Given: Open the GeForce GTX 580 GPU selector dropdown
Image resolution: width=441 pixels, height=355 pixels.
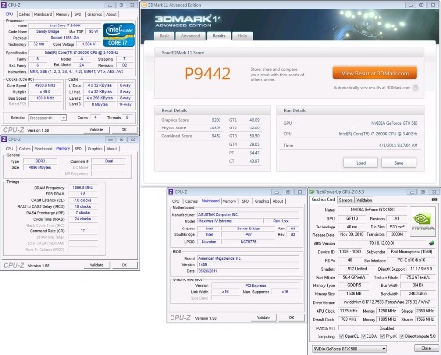Looking at the screenshot, I should click(x=349, y=348).
